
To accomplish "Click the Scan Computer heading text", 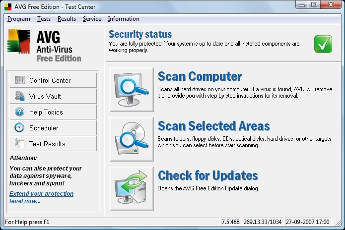I will 200,76.
